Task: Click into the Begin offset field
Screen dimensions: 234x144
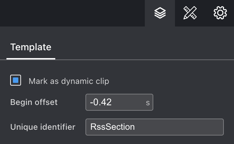Action: click(x=119, y=102)
